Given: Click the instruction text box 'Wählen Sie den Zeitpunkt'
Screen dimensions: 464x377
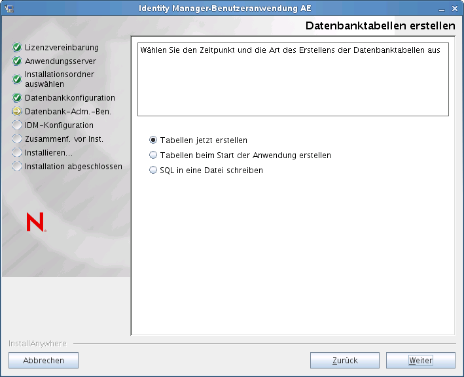Looking at the screenshot, I should 293,79.
